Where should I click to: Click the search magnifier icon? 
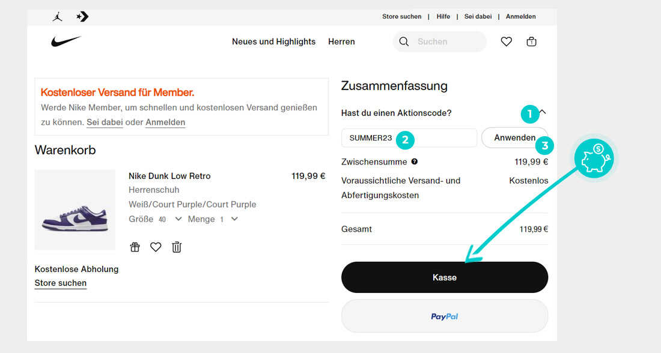404,41
